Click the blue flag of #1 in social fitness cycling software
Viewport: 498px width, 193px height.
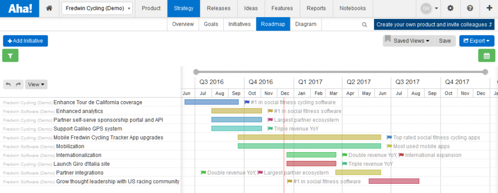(247, 102)
